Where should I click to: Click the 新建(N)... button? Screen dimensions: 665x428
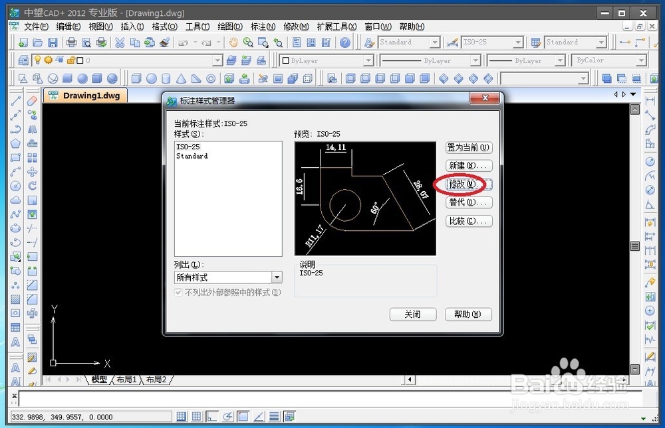point(469,166)
